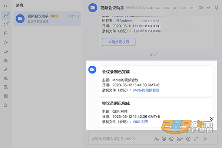Screen dimensions: 222x148
Task: Click the @Andrew mention link
Action: click(124, 20)
